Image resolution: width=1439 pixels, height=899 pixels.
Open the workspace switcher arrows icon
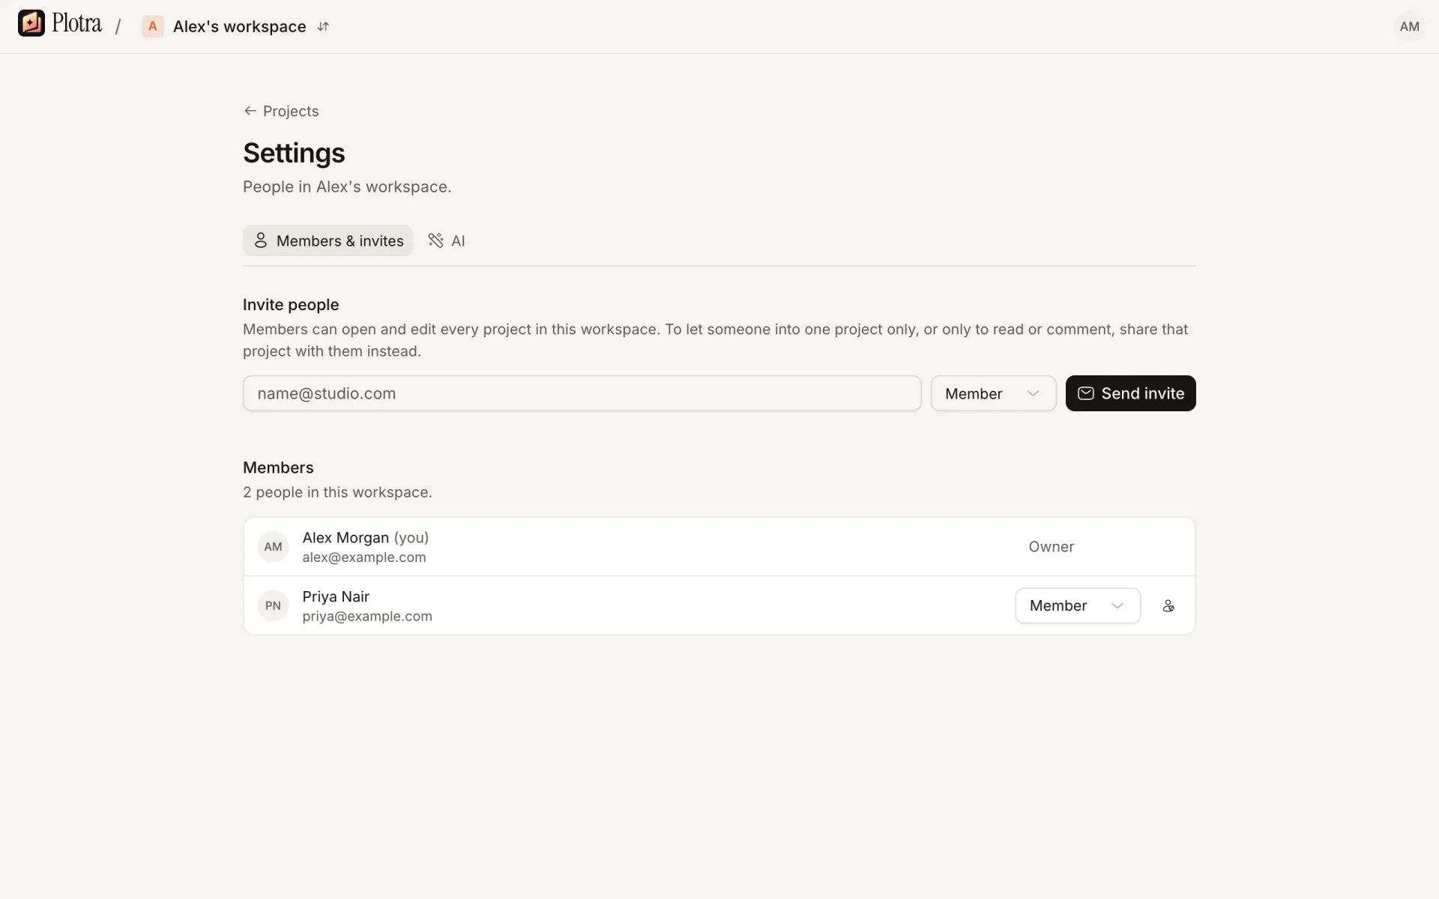click(323, 26)
